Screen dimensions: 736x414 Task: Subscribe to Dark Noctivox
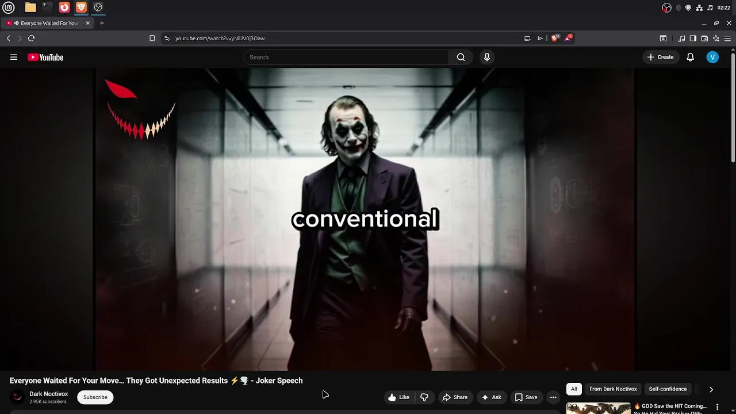pyautogui.click(x=95, y=397)
